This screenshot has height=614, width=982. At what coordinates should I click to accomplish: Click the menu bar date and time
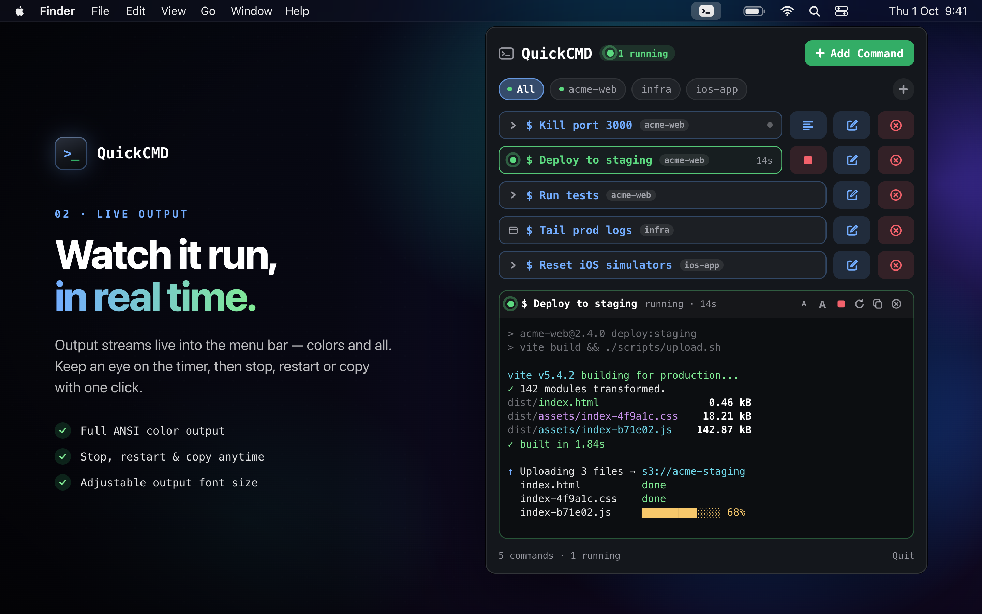pos(928,11)
